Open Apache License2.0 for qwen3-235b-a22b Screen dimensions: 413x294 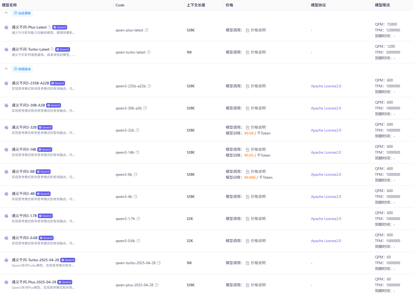326,86
